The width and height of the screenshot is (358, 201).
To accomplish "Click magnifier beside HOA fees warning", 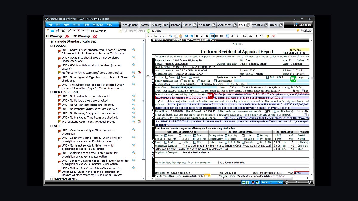I will [x=134, y=65].
